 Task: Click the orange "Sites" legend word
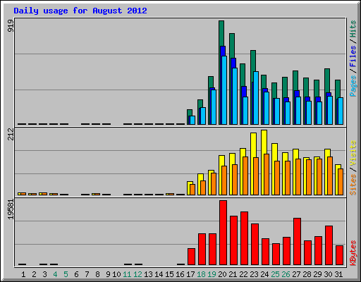pos(353,185)
